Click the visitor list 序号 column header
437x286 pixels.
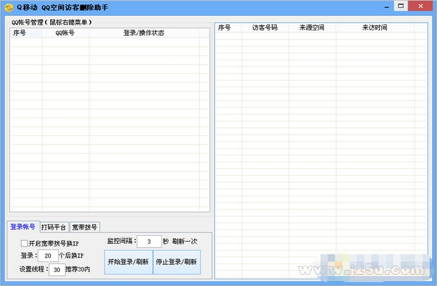pos(228,28)
